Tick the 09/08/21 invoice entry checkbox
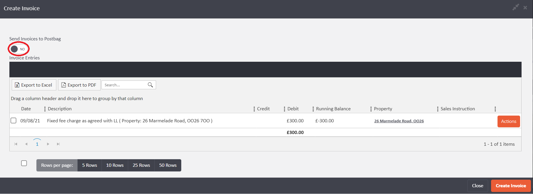 (13, 121)
